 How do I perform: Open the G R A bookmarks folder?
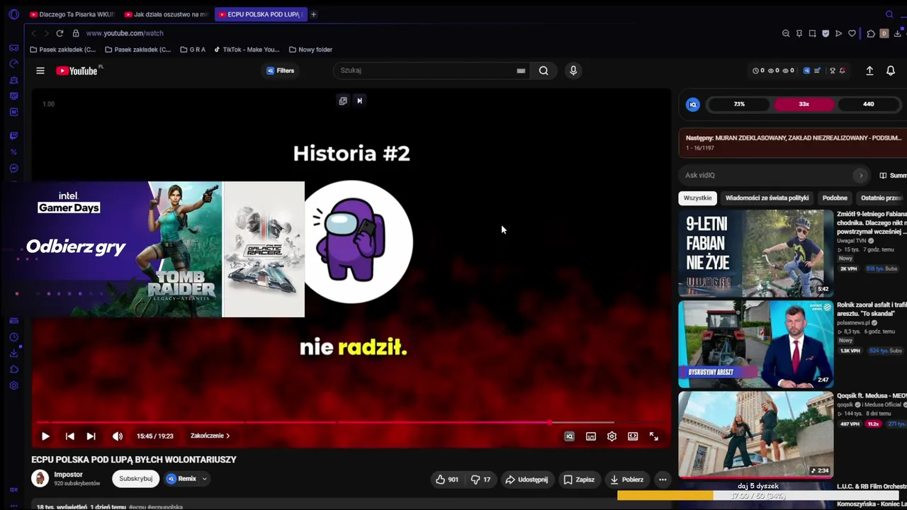pyautogui.click(x=193, y=50)
